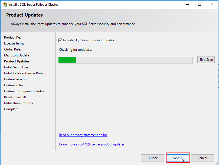Screen dimensions: 219x165
Task: Select Ready to Install step
Action: click(x=15, y=97)
